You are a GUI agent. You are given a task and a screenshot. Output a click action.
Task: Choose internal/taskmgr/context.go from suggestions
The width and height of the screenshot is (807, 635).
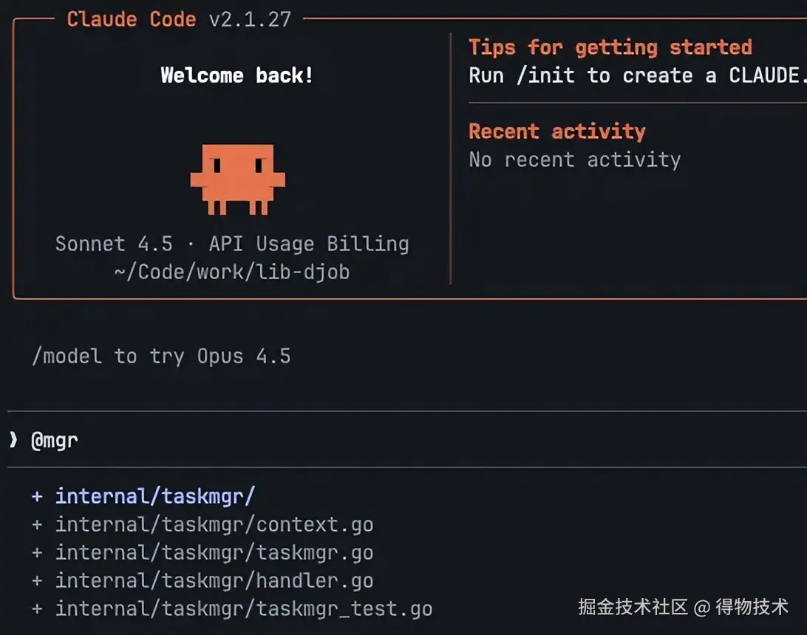pyautogui.click(x=214, y=525)
